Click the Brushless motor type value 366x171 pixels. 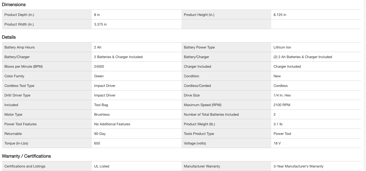pos(102,114)
